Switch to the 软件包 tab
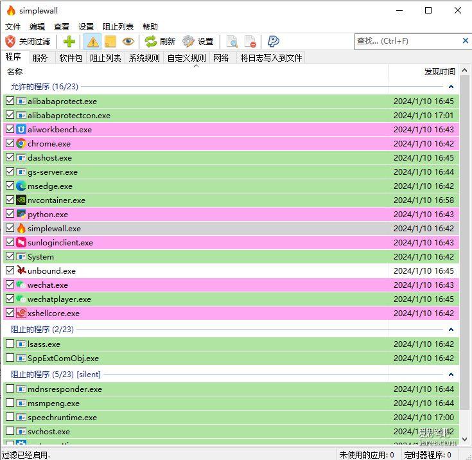The height and width of the screenshot is (460, 472). click(71, 58)
